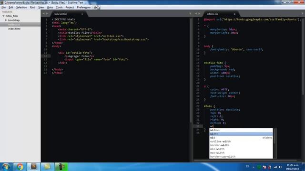The width and height of the screenshot is (305, 171).
Task: Go to next tab in right pane
Action: click(x=199, y=14)
